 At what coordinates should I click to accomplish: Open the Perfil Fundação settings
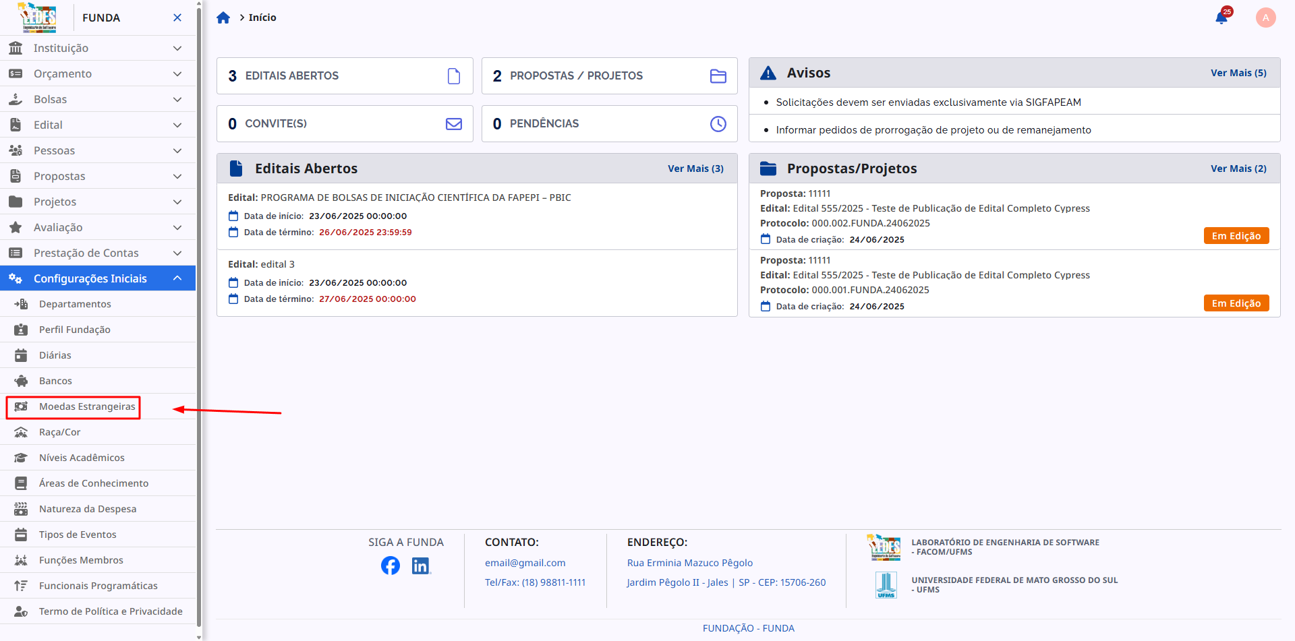pos(74,330)
